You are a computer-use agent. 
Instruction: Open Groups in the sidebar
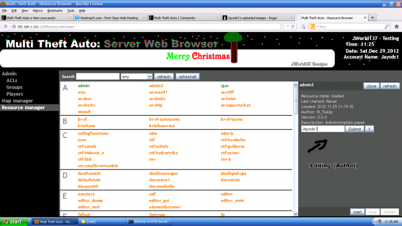pos(14,87)
